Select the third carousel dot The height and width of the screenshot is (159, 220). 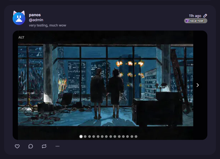[x=89, y=137]
